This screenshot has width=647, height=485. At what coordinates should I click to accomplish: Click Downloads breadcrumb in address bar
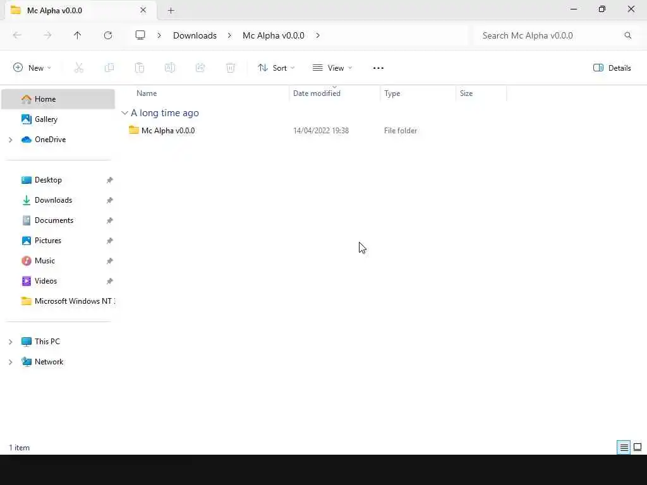195,35
